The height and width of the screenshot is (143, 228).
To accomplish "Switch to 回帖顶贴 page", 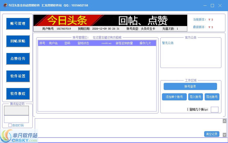I will (18, 41).
